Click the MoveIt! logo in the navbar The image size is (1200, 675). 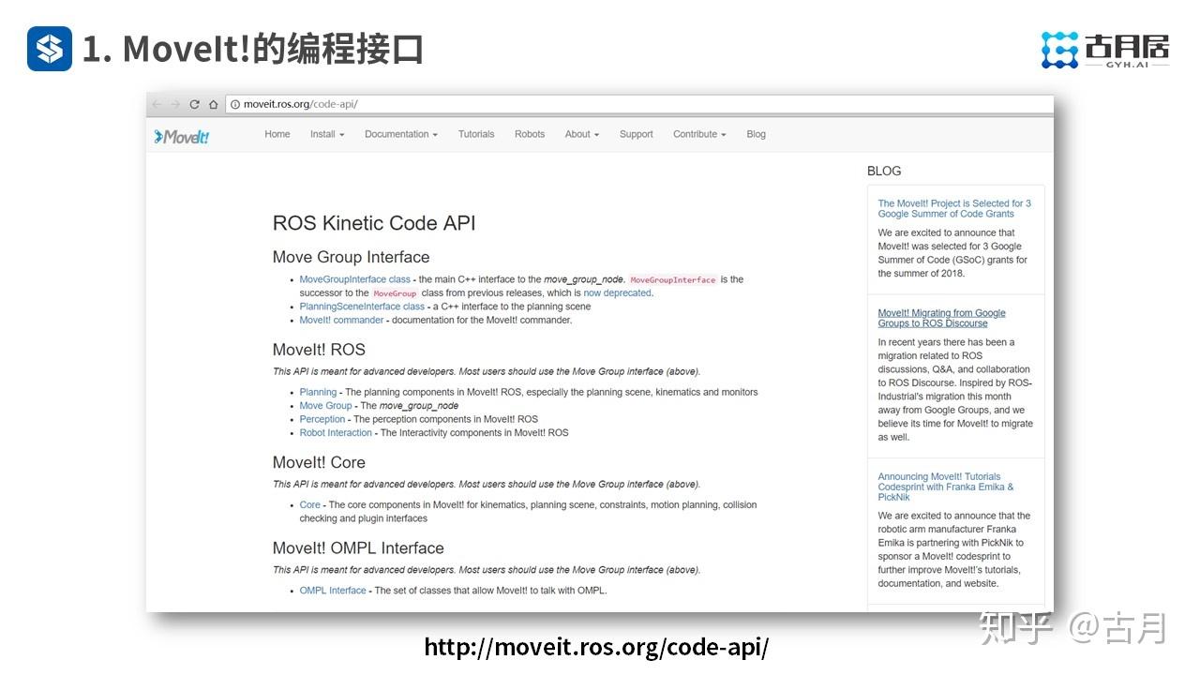click(182, 134)
